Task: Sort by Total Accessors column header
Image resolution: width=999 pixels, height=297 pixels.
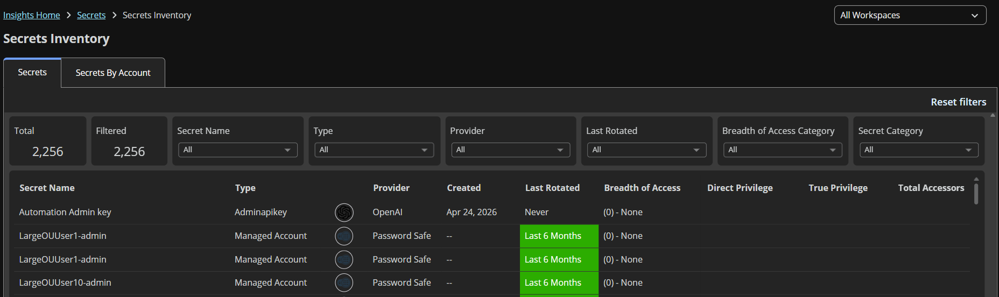Action: click(x=931, y=188)
